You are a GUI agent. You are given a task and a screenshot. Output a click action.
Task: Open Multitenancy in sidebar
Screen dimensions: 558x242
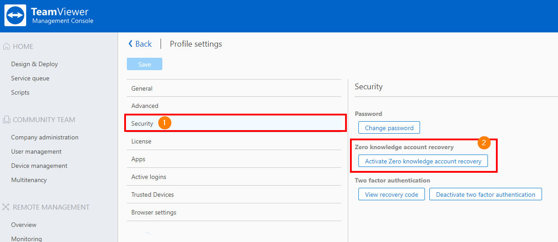pyautogui.click(x=29, y=180)
